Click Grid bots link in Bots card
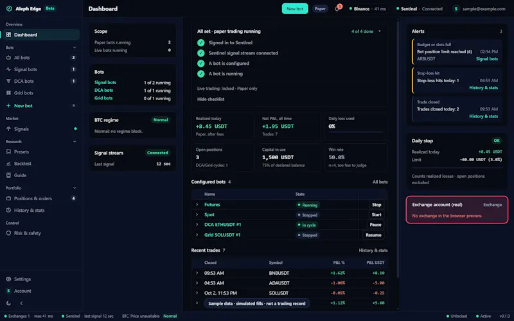514x321 pixels. (x=103, y=98)
